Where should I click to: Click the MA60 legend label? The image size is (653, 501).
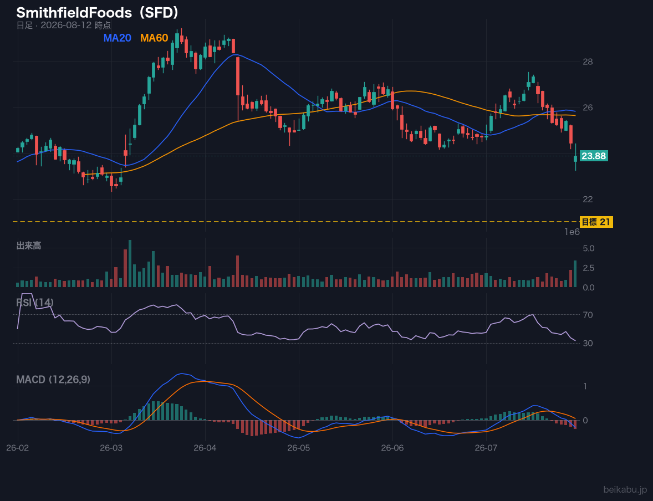coord(154,38)
